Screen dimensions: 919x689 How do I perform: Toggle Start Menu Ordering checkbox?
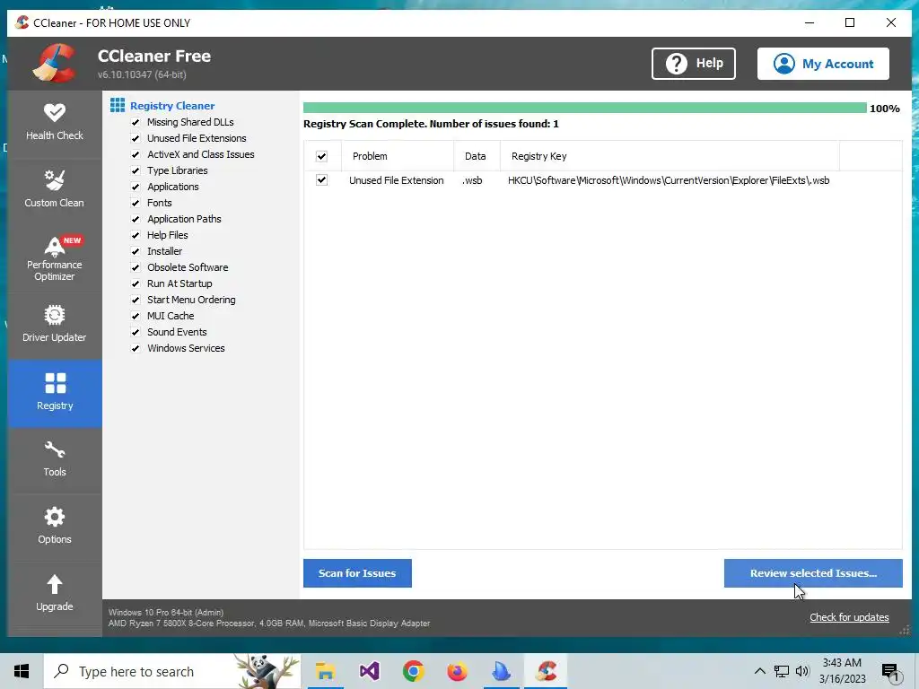tap(136, 300)
